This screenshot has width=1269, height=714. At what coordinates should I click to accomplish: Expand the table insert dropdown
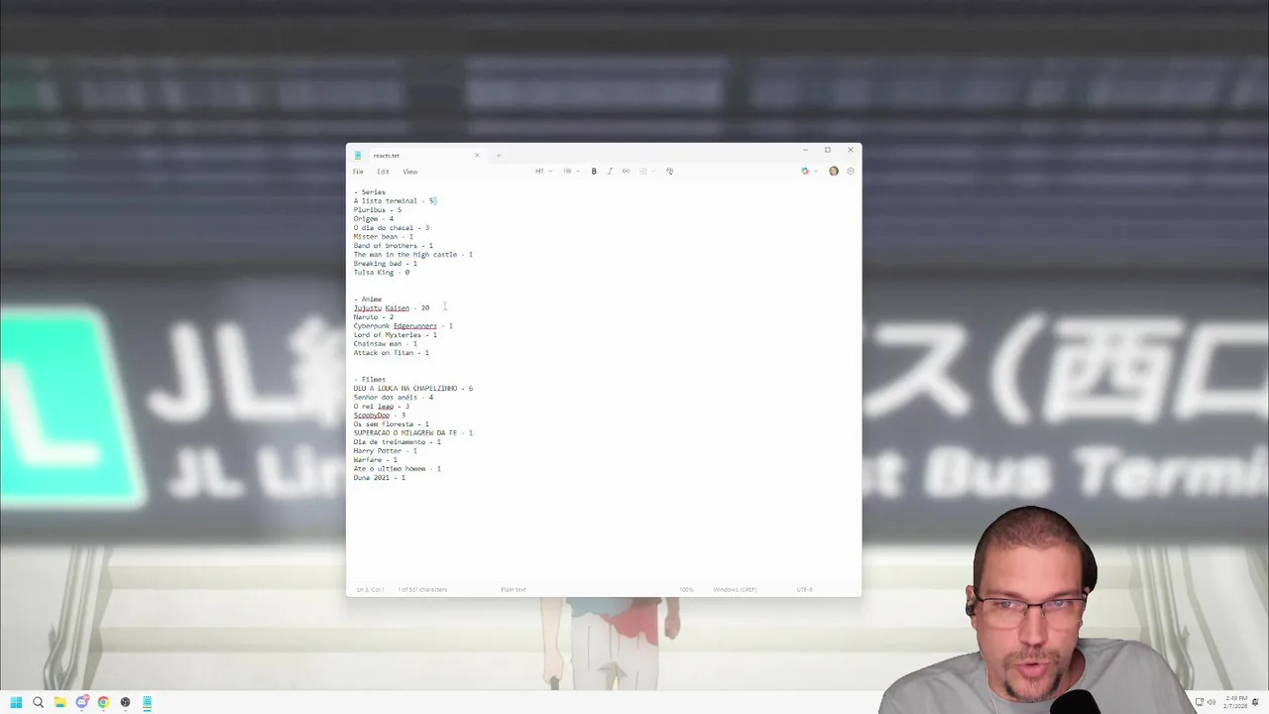pyautogui.click(x=646, y=172)
